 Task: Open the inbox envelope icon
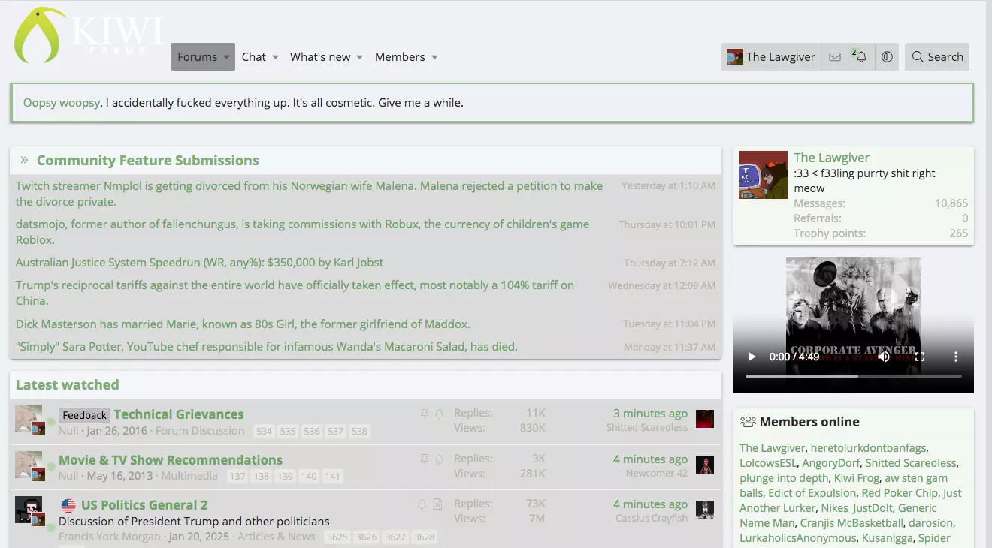(x=835, y=57)
